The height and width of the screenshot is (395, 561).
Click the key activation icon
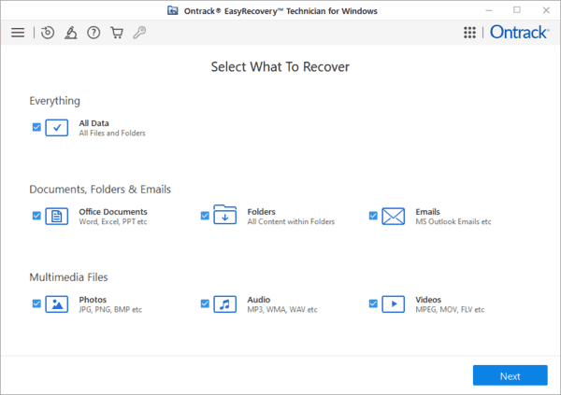click(139, 33)
